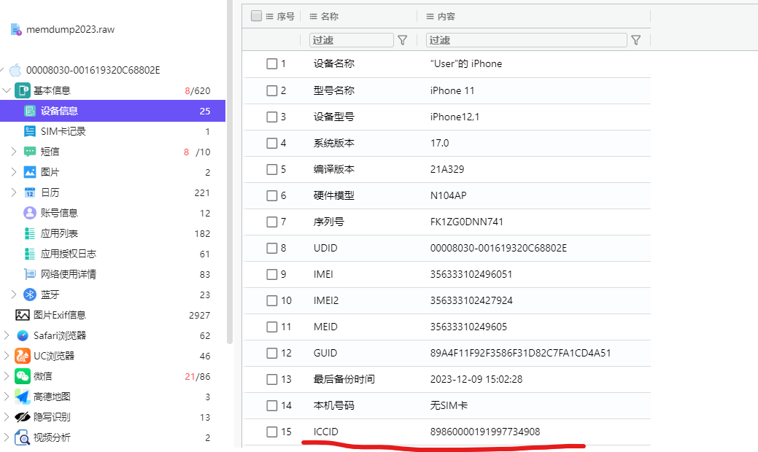Expand the UC浏览器 tree node
This screenshot has width=758, height=452.
(7, 356)
